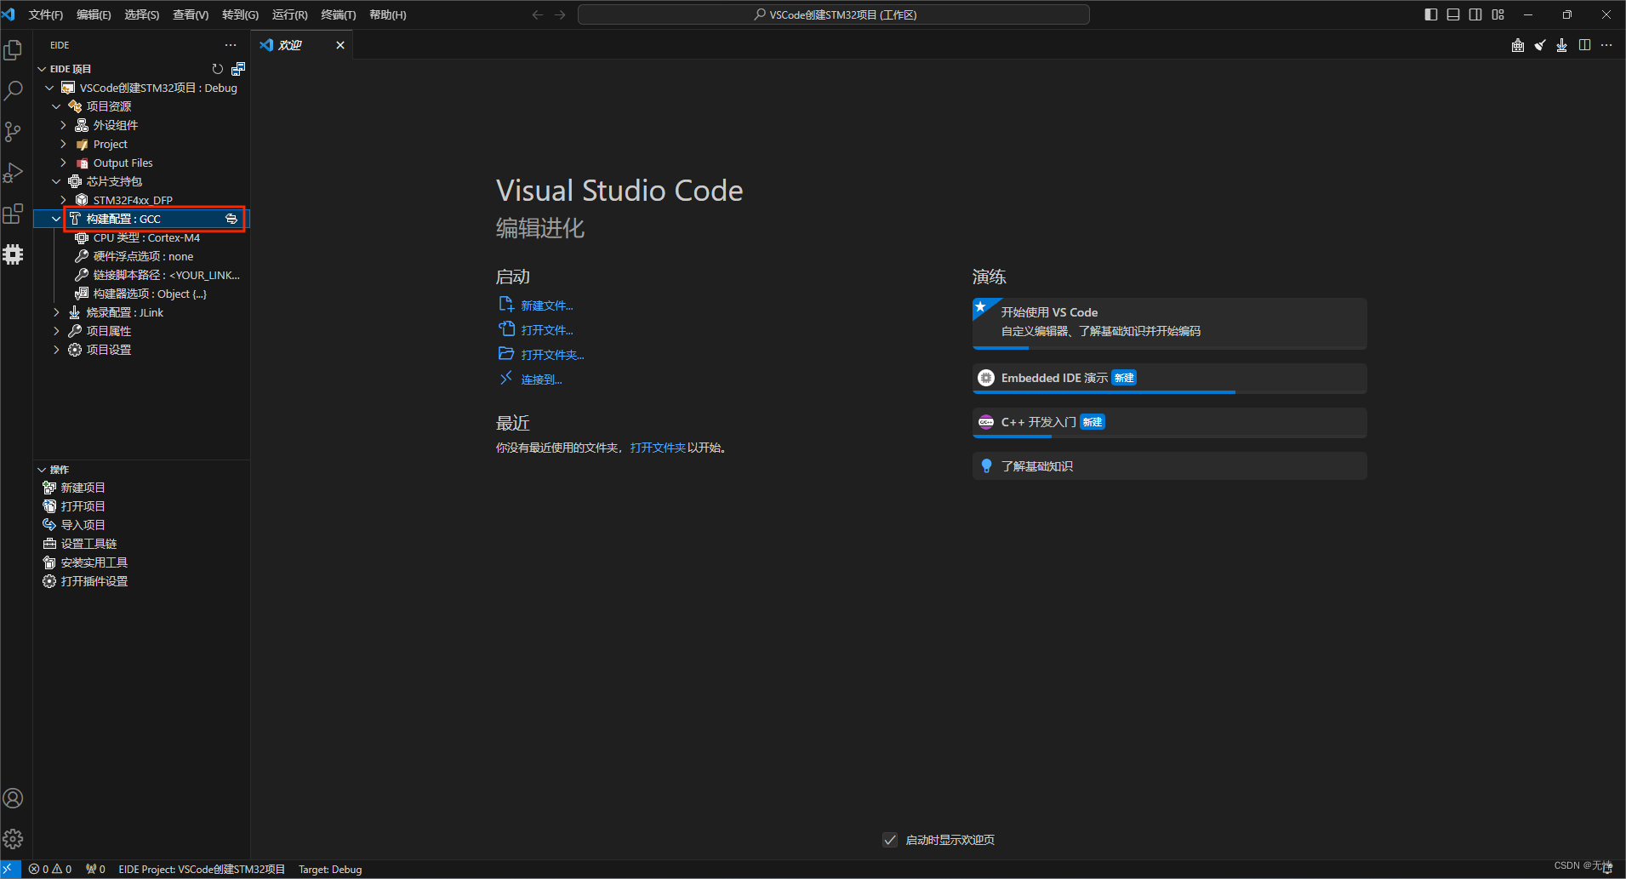Expand the 项目设置 node
Image resolution: width=1626 pixels, height=879 pixels.
tap(56, 350)
